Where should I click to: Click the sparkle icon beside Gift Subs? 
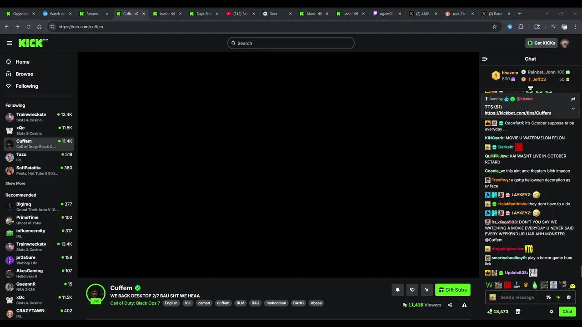[x=426, y=290]
